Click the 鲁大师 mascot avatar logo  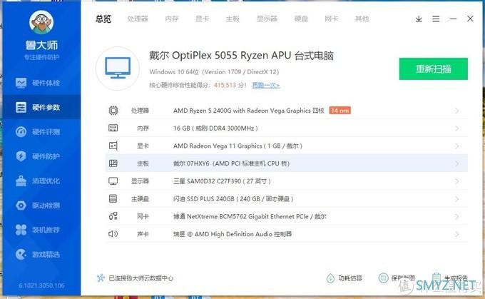coord(41,22)
